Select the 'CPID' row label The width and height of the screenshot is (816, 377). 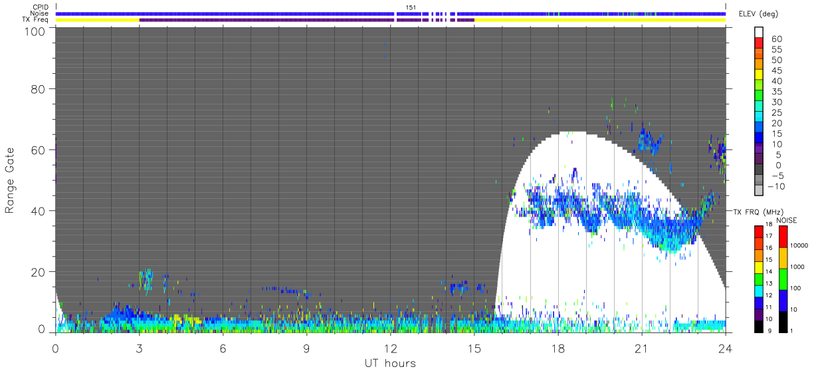click(42, 7)
